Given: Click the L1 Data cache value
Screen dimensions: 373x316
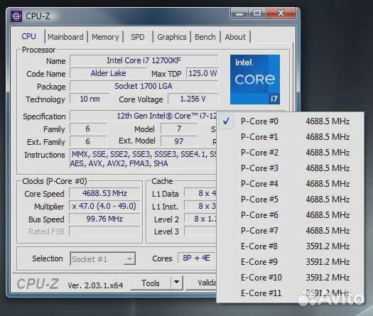Looking at the screenshot, I should [200, 194].
